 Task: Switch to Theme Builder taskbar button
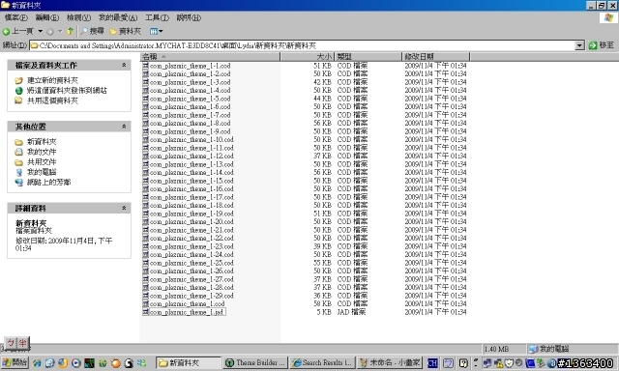tap(255, 362)
